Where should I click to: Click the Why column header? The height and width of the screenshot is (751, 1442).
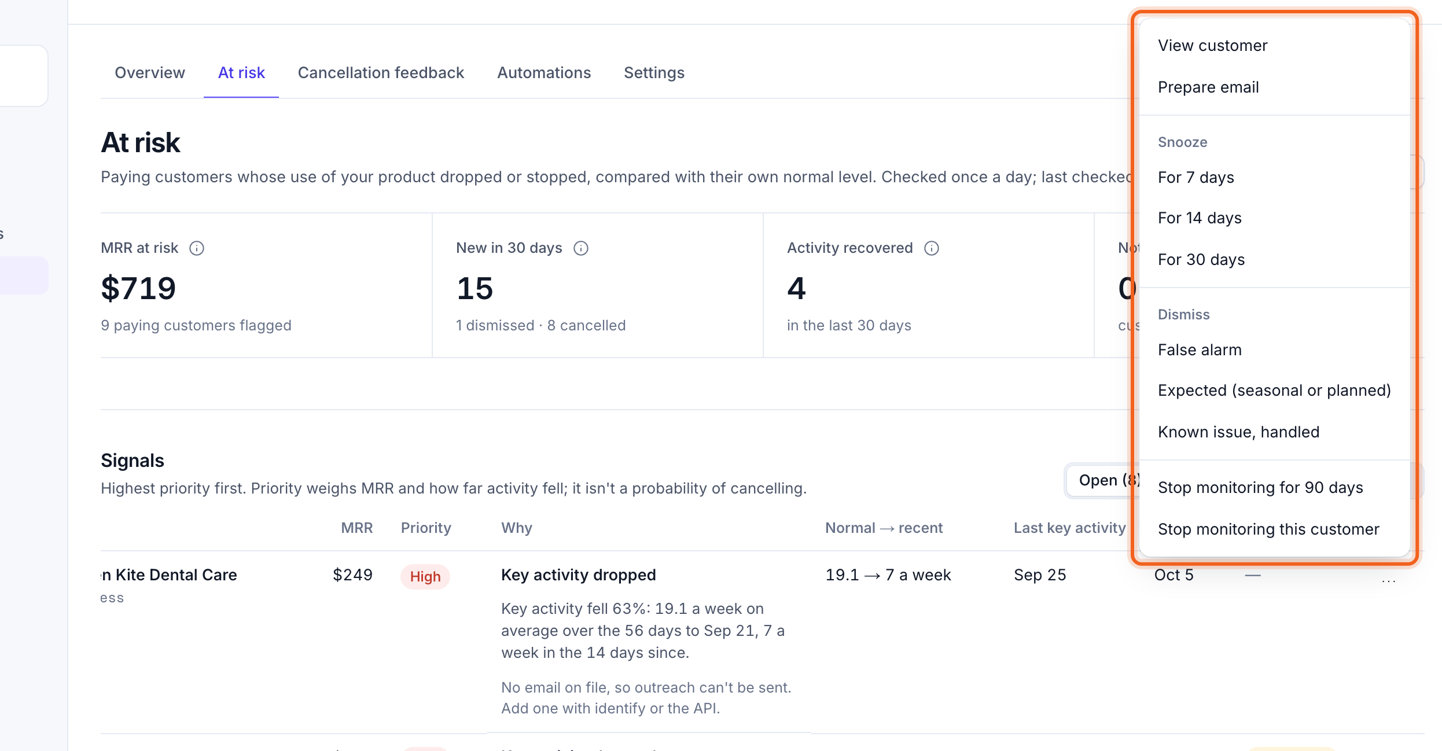[x=517, y=528]
